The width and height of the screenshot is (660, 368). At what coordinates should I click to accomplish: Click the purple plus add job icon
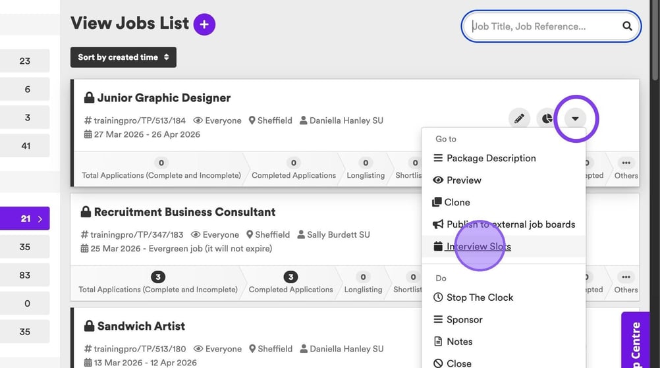[204, 25]
